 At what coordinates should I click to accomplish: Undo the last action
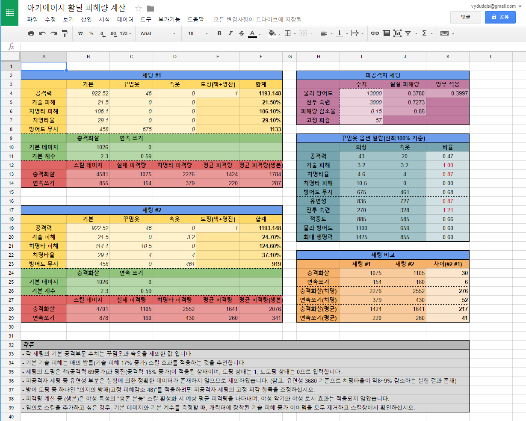[42, 33]
